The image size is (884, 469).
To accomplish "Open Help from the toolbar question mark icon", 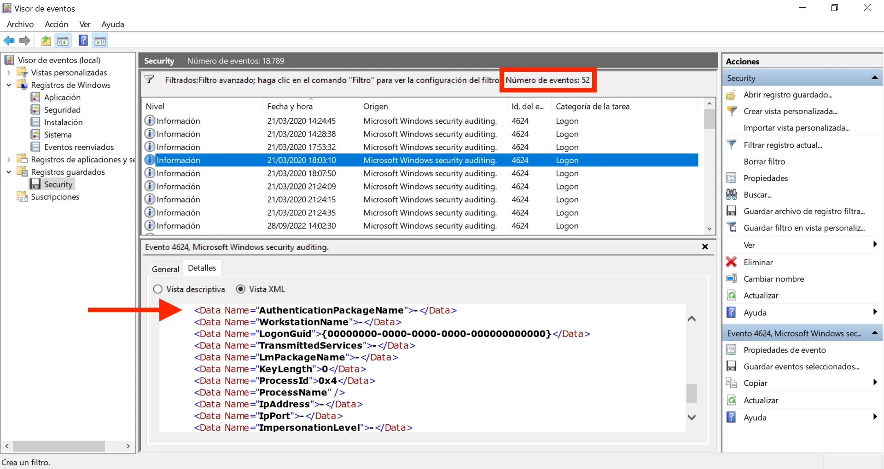I will pos(83,40).
